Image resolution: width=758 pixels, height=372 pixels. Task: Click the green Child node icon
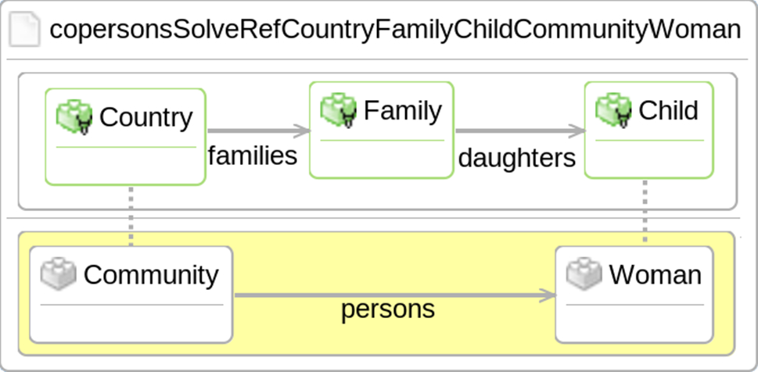pyautogui.click(x=614, y=111)
